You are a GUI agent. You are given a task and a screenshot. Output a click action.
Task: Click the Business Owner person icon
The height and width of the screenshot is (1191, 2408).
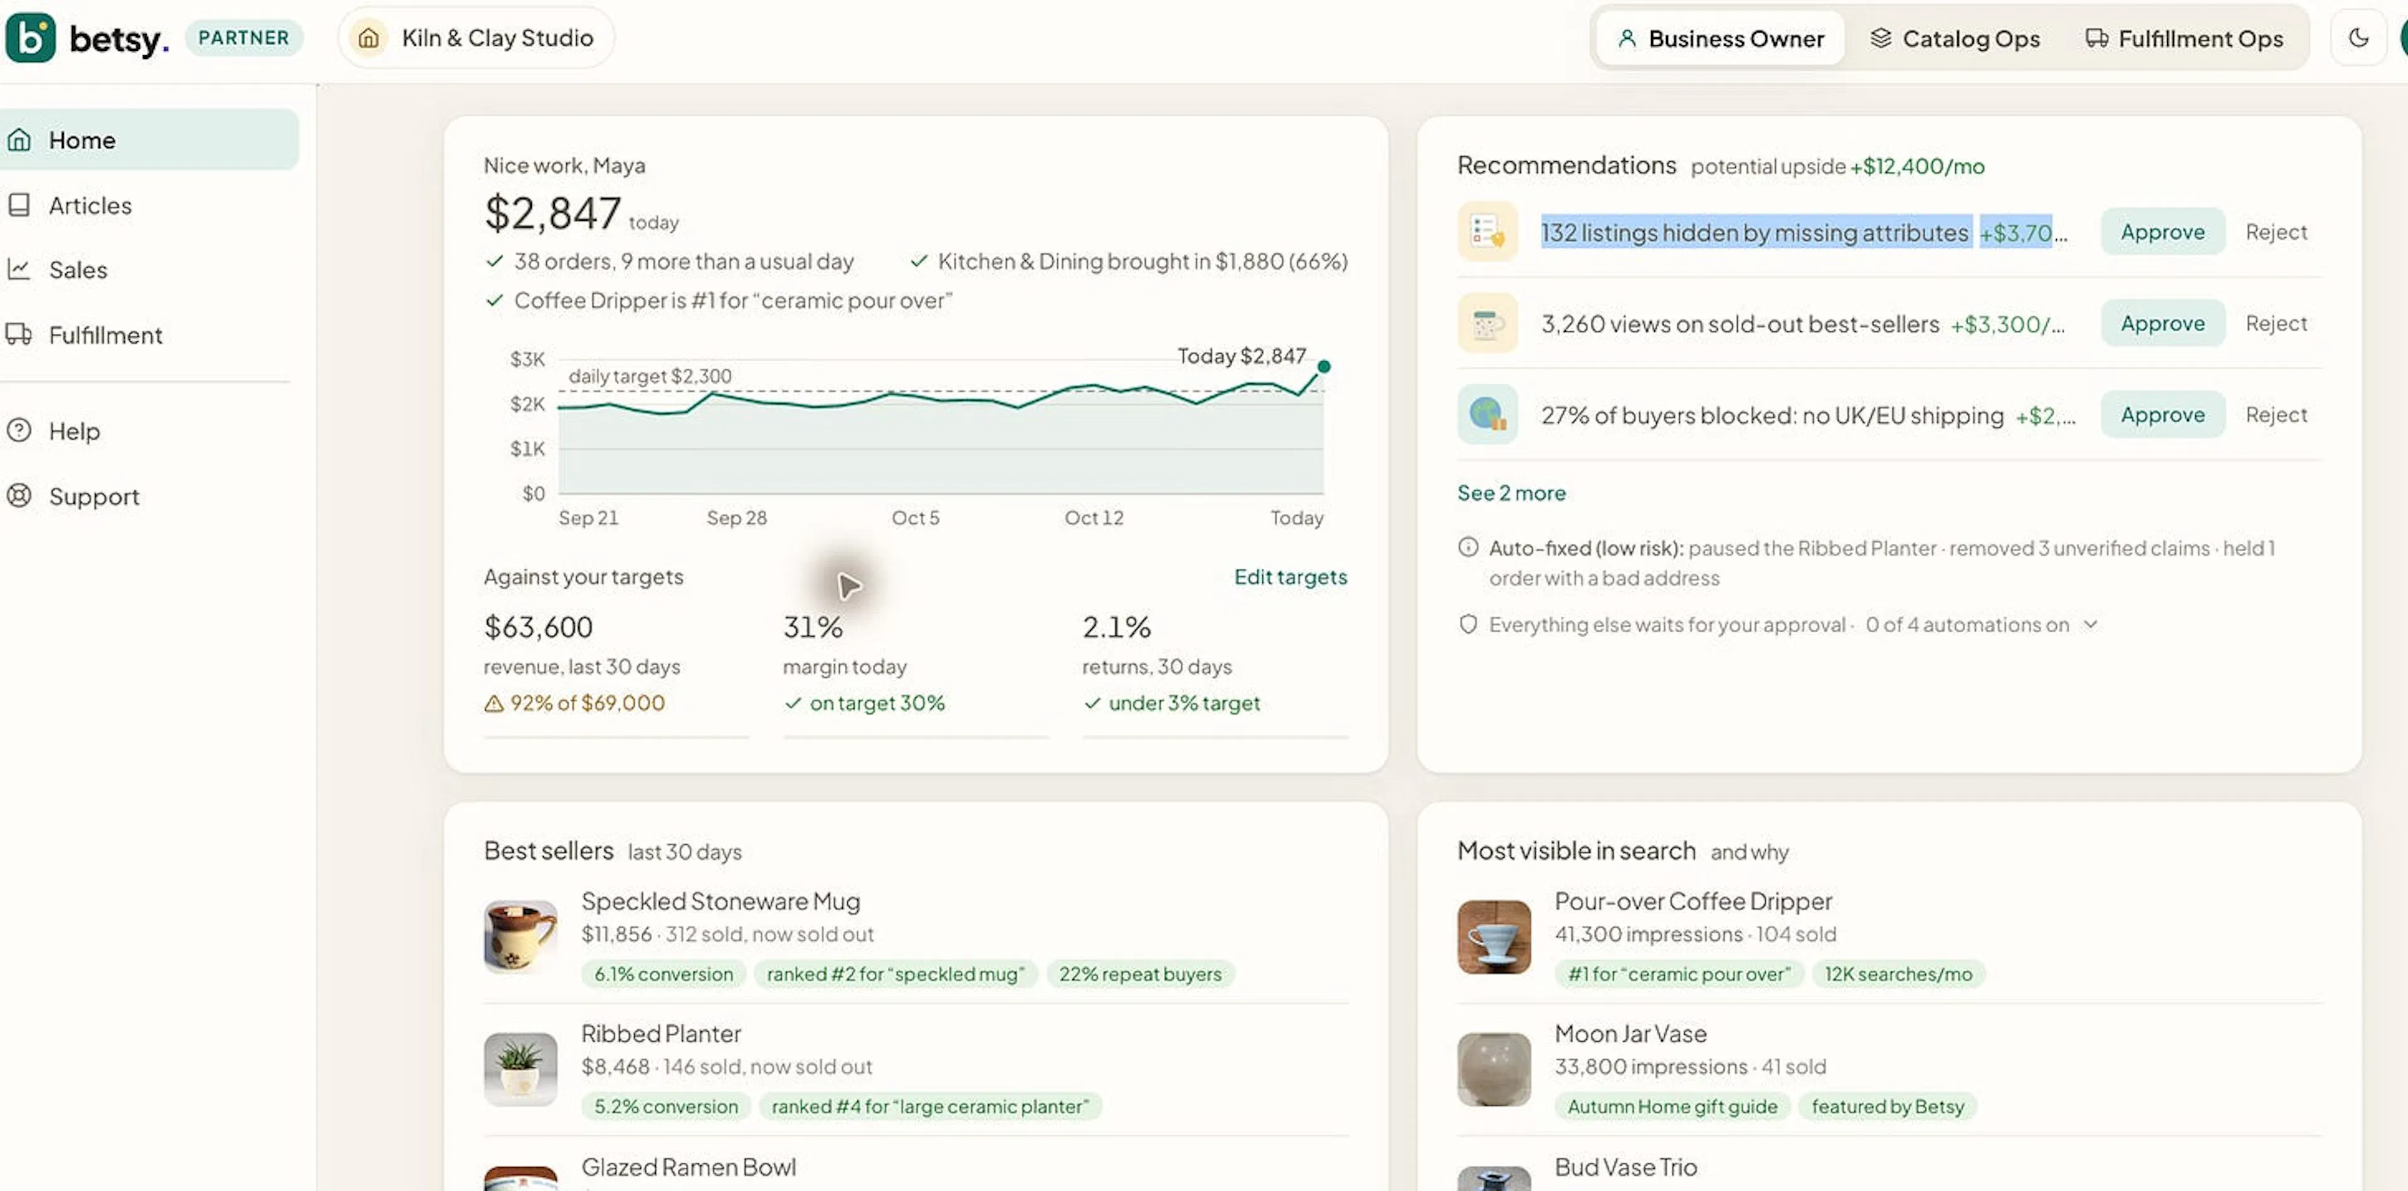1627,38
